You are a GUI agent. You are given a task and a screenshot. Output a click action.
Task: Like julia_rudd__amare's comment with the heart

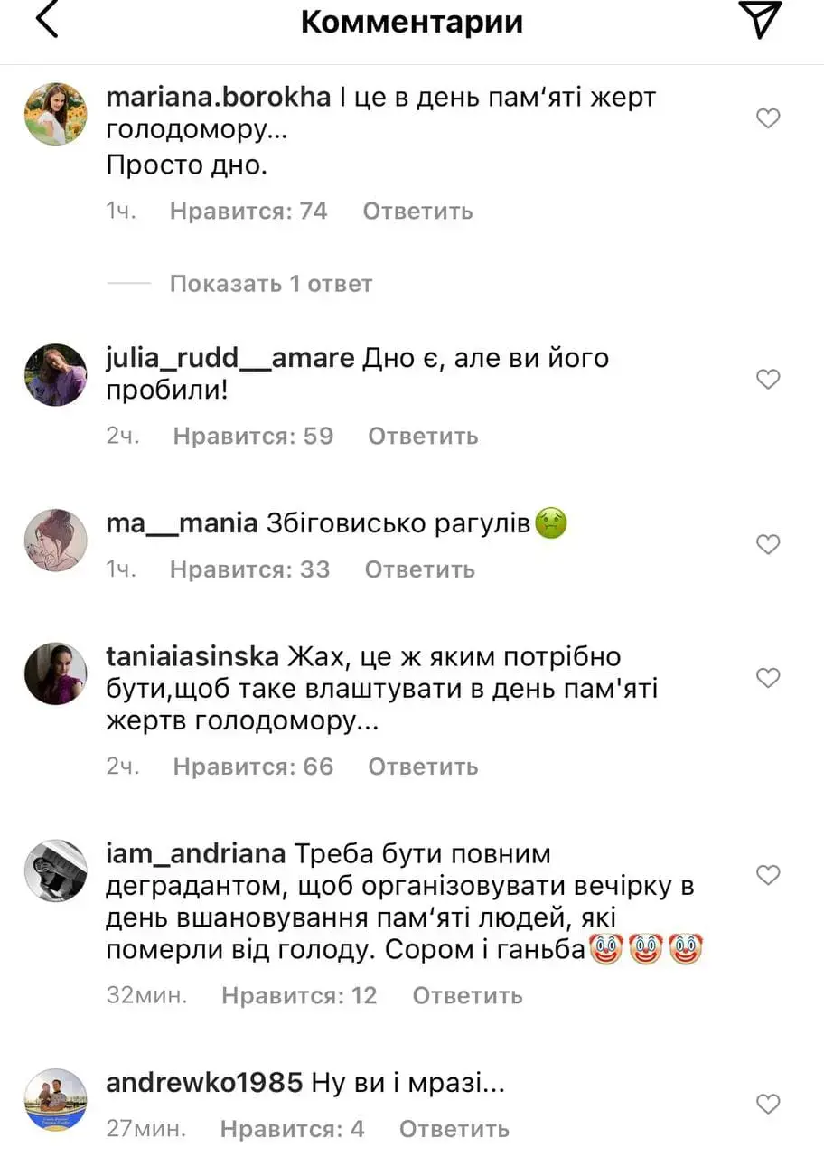pyautogui.click(x=767, y=379)
